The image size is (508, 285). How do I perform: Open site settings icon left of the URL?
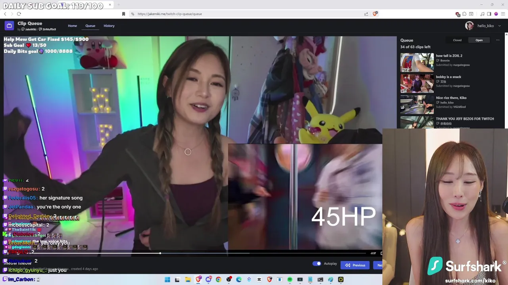(x=133, y=14)
